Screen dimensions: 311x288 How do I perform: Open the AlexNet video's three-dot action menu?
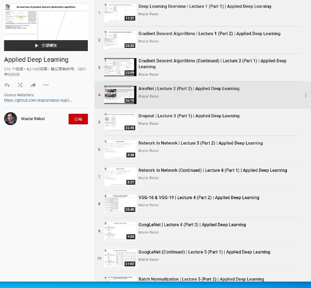point(306,95)
